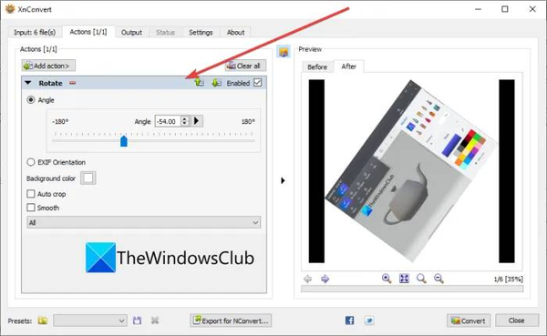Show the After preview tab
Image resolution: width=547 pixels, height=336 pixels.
coord(348,66)
